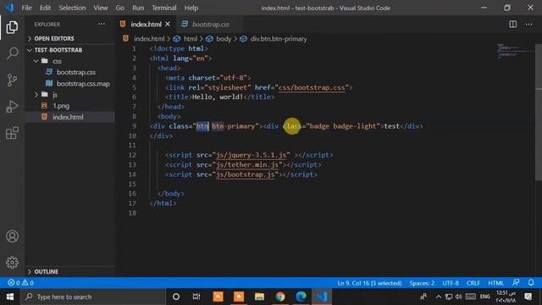Select the index.html editor tab

point(146,25)
